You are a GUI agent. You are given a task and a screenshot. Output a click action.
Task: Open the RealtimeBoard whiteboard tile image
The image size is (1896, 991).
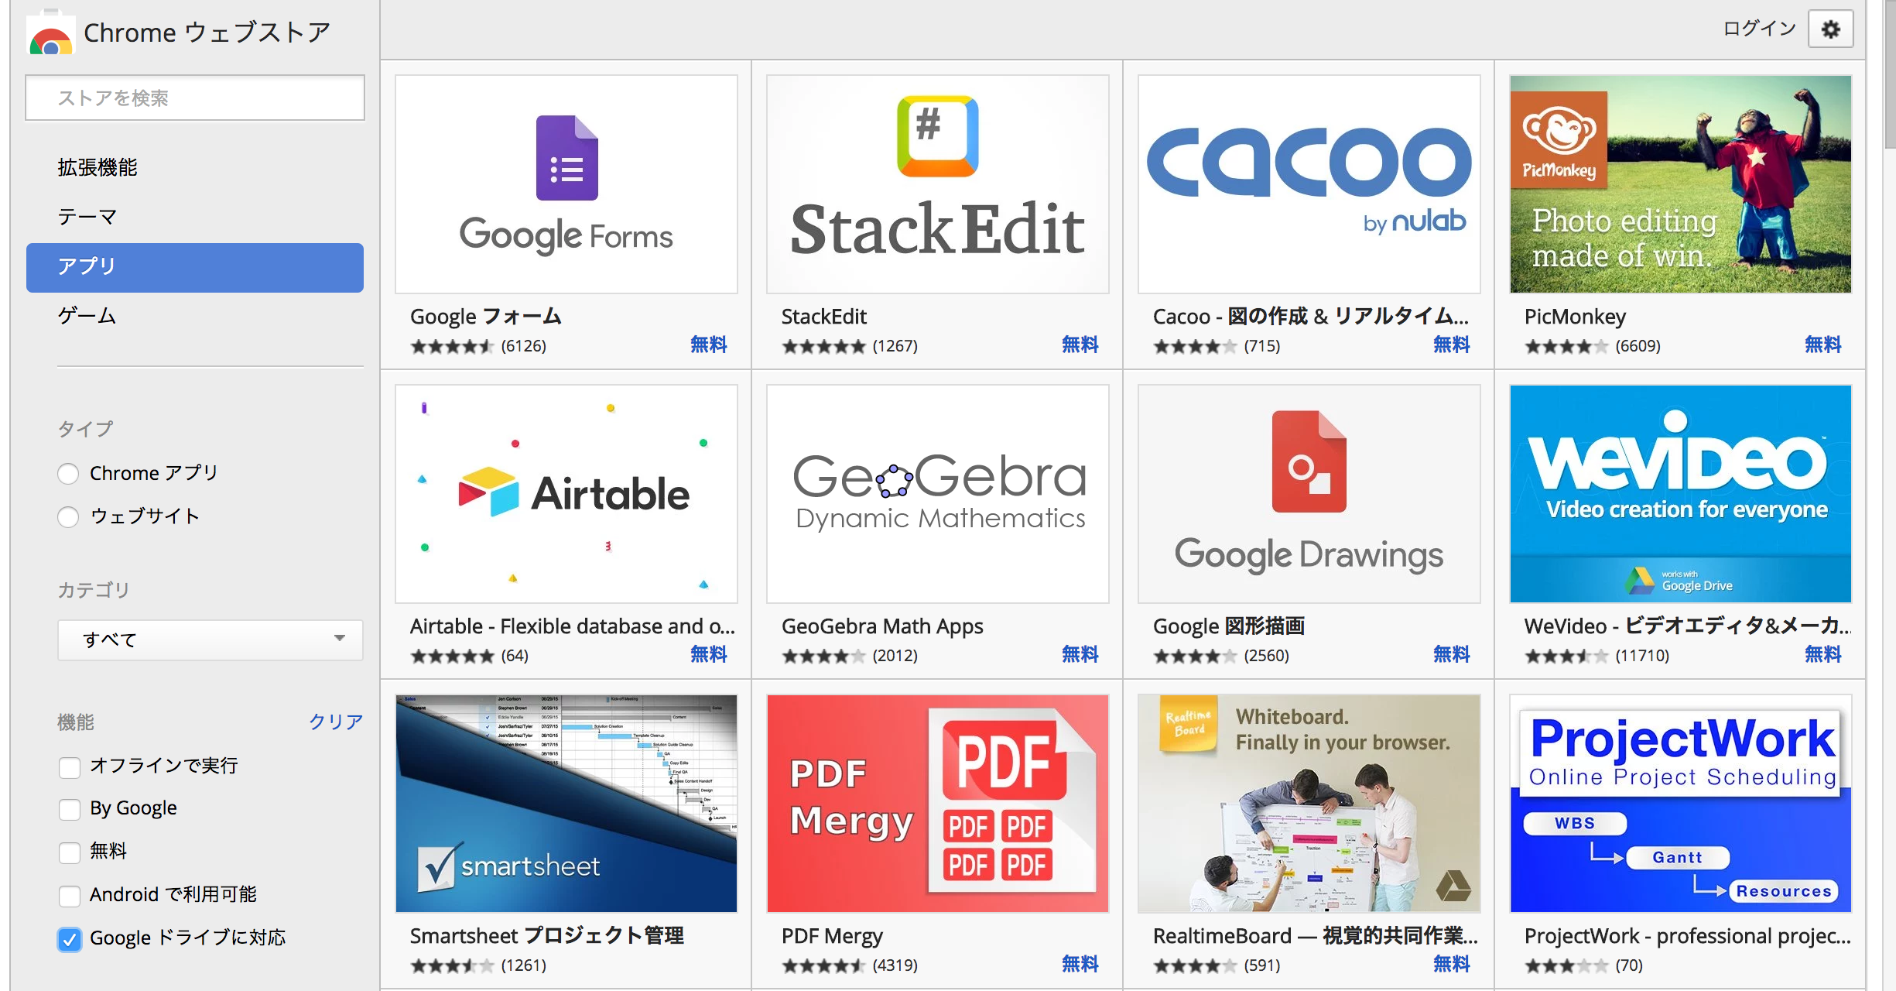tap(1309, 804)
